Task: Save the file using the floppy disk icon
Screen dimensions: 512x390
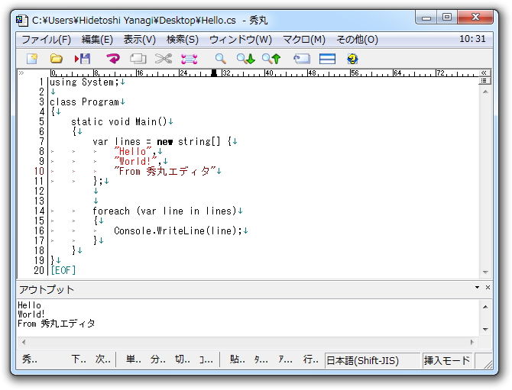Action: point(83,59)
